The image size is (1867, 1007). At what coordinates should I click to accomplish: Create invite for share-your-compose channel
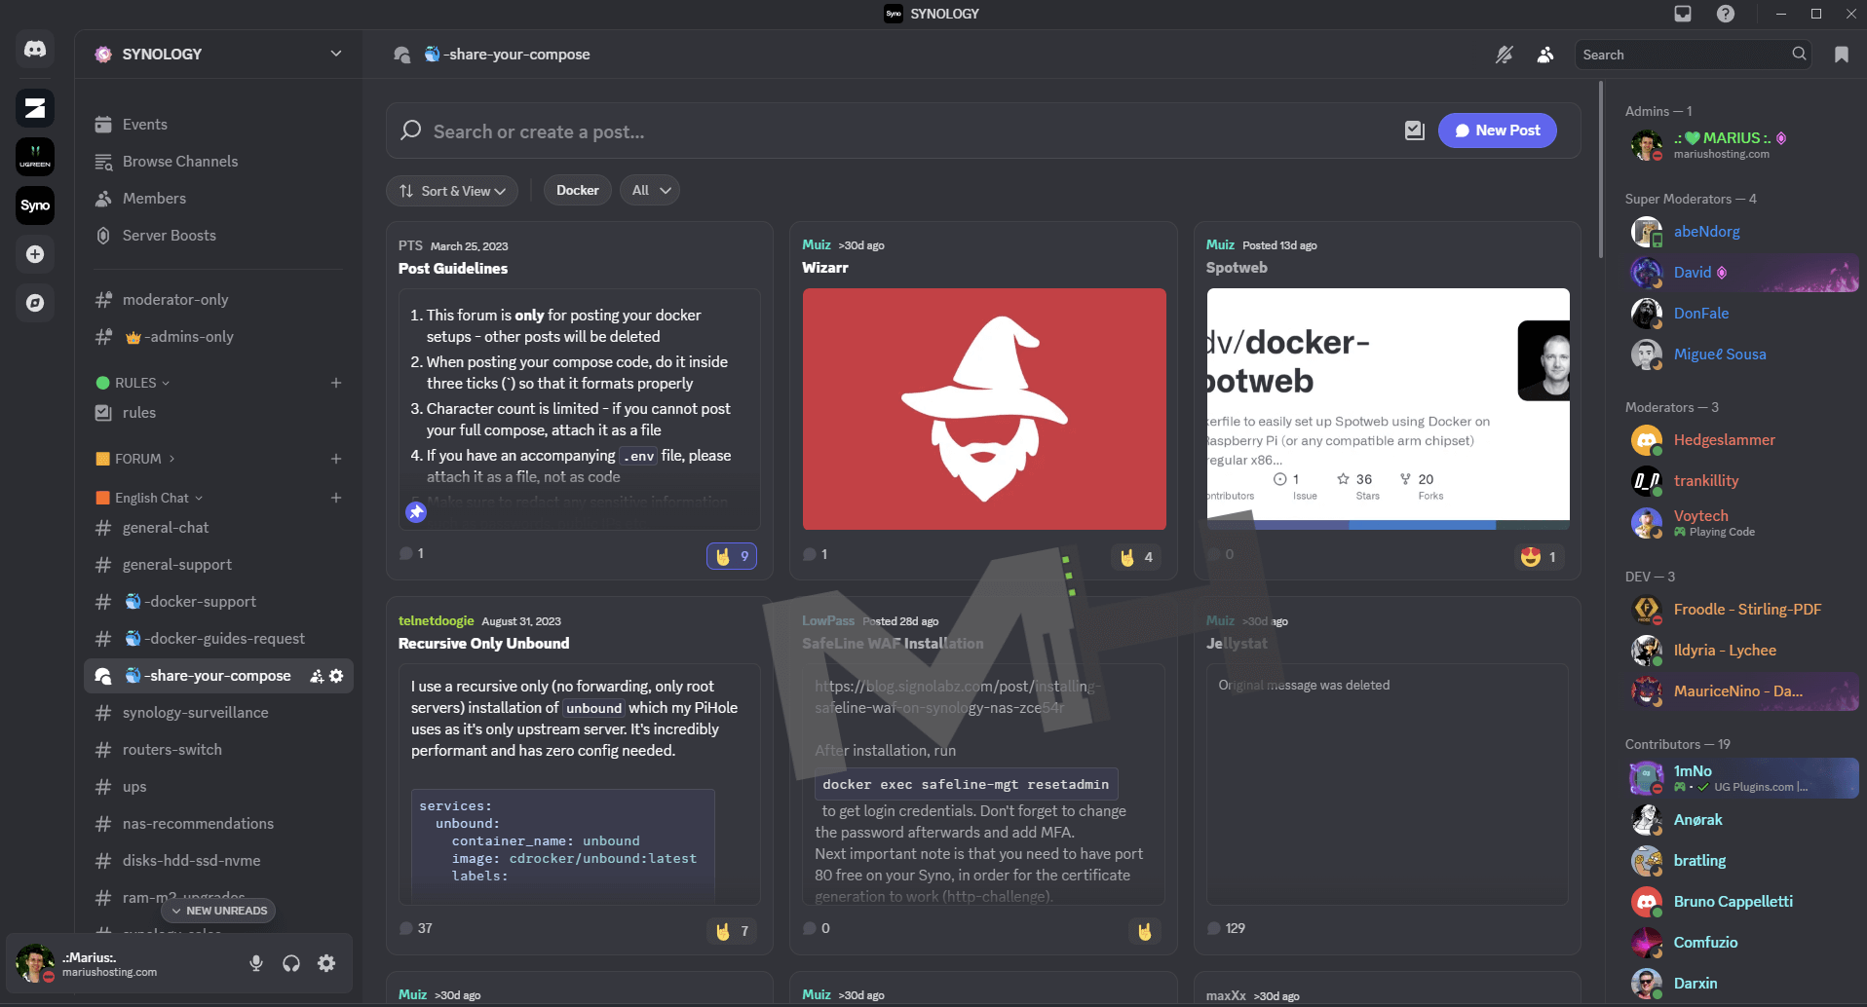click(x=317, y=676)
